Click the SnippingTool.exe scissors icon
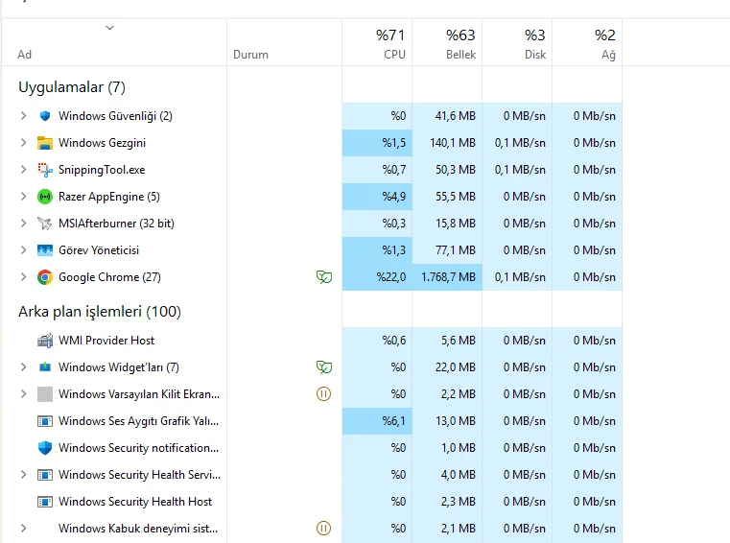Screen dimensions: 730x543 pyautogui.click(x=45, y=170)
